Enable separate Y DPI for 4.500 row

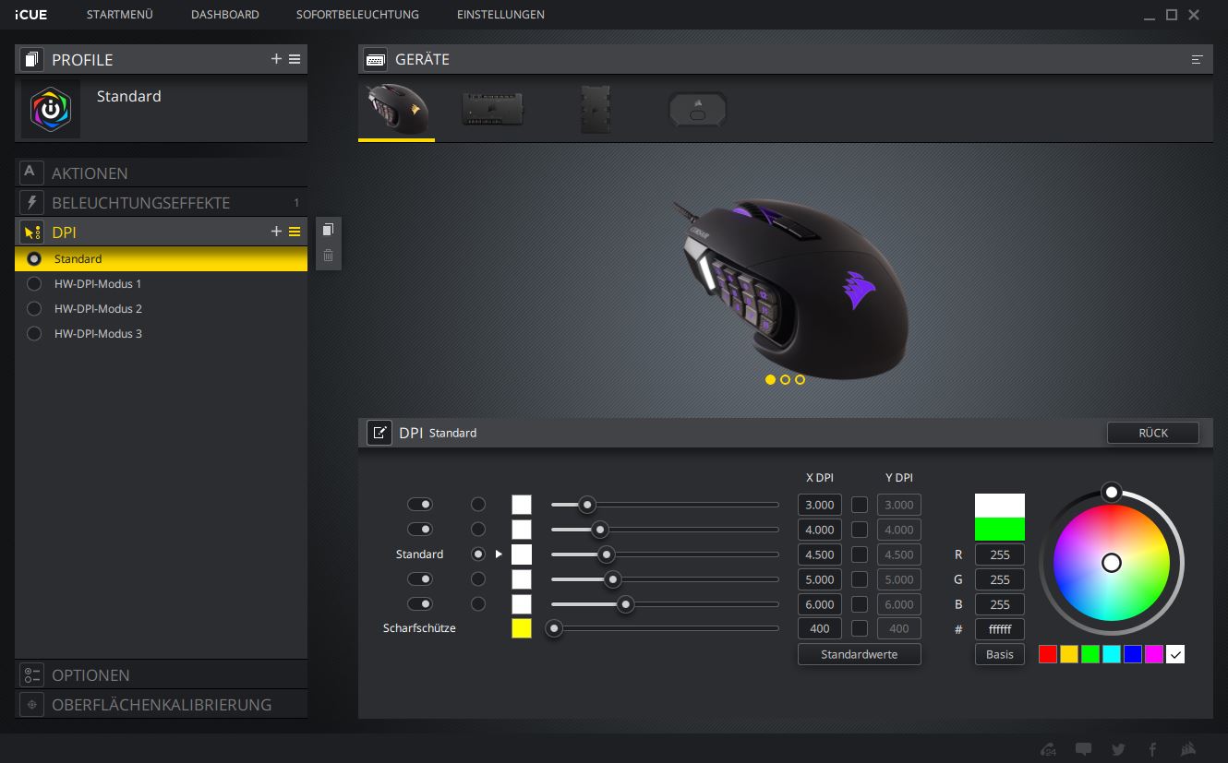pos(860,554)
